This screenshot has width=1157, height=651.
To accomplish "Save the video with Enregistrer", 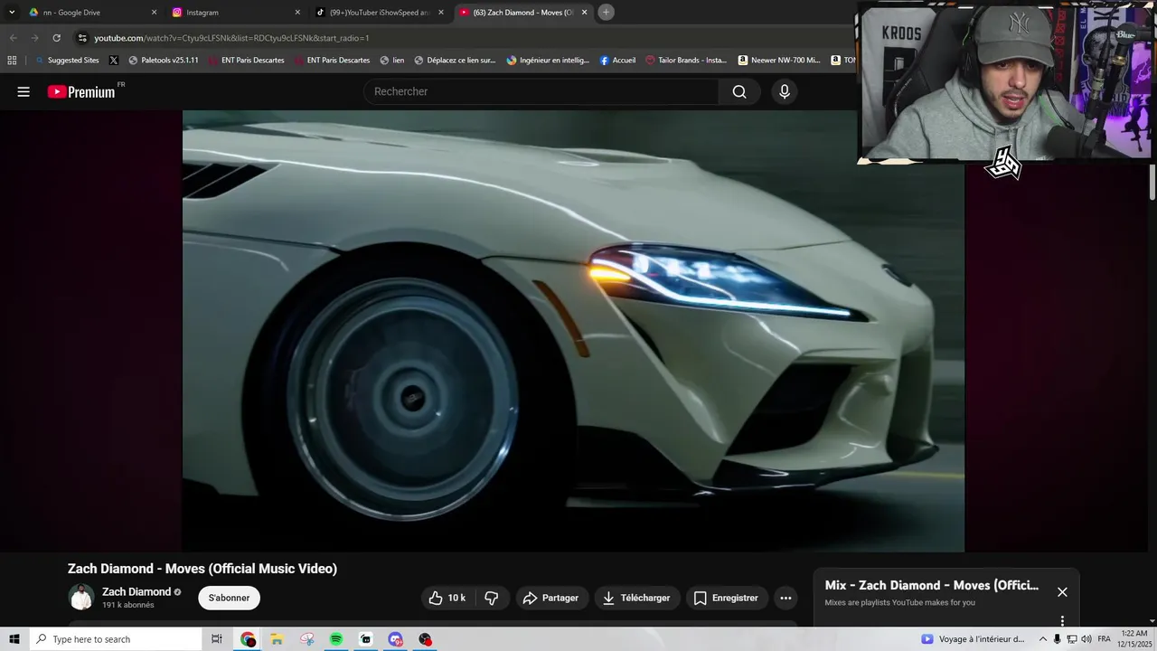I will pyautogui.click(x=727, y=598).
